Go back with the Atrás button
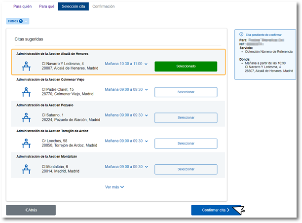The width and height of the screenshot is (302, 223). click(31, 210)
